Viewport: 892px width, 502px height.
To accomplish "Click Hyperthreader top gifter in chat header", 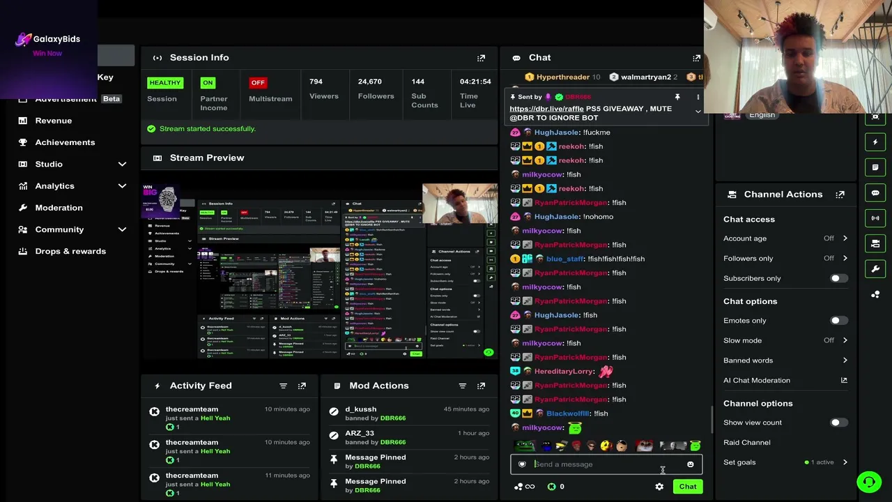I will pyautogui.click(x=562, y=77).
